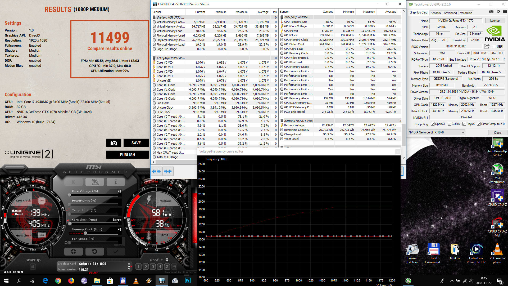The height and width of the screenshot is (286, 508).
Task: Open the CPUID CPU-Z desktop icon
Action: (497, 198)
